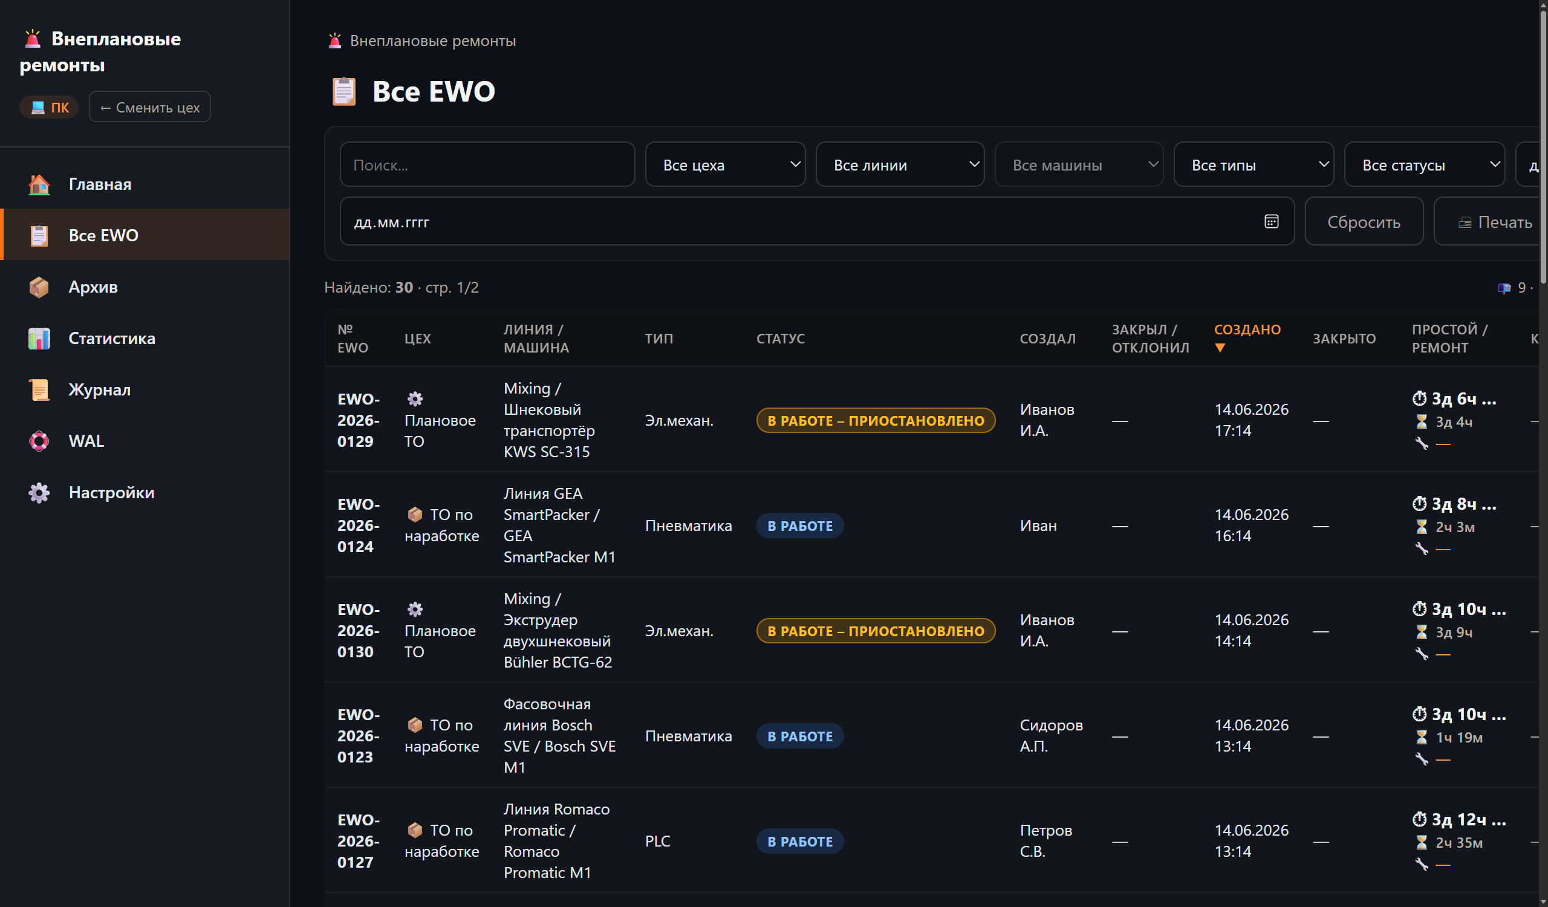Click the hourglass icon next to 3д 9ч
This screenshot has height=907, width=1548.
coord(1422,632)
